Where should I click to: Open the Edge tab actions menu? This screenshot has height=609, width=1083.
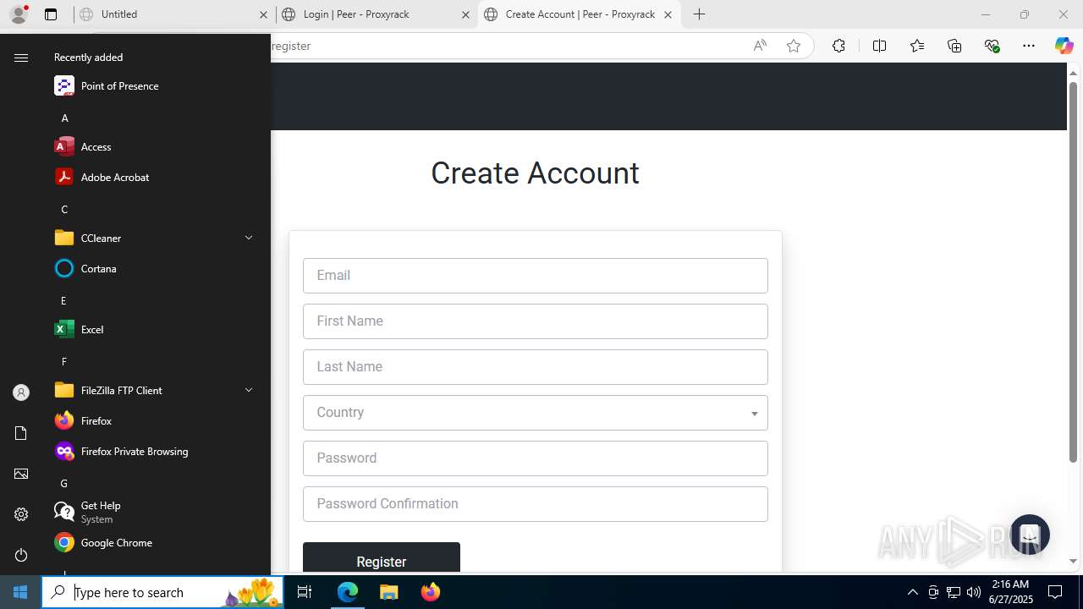click(x=51, y=14)
